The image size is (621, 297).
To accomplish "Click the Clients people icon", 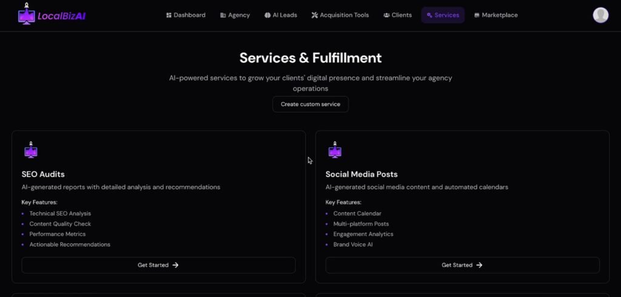I will (386, 15).
